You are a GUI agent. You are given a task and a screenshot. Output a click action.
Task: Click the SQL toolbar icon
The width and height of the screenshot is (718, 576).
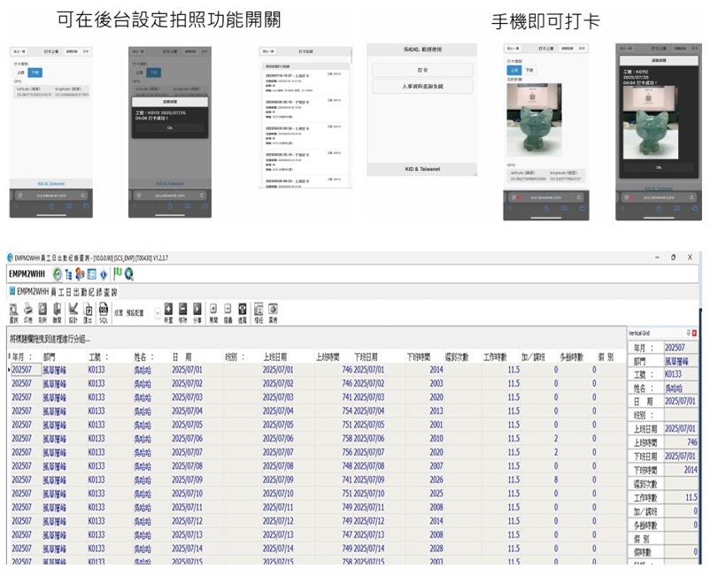[x=104, y=312]
